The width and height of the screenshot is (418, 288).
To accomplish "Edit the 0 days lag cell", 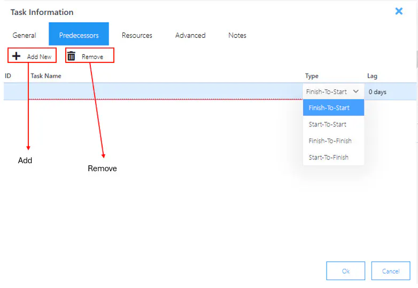I will tap(390, 92).
